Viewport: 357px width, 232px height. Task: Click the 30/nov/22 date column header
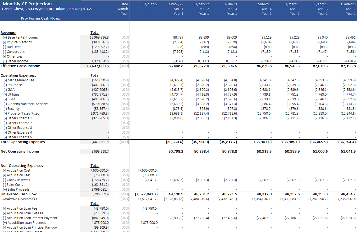tap(175, 4)
